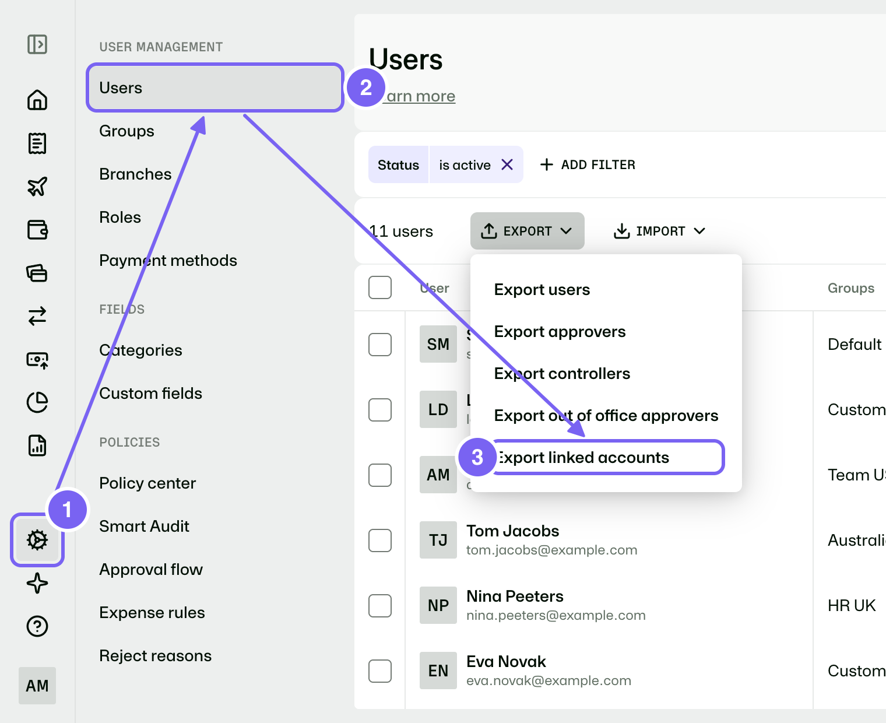Open the AM profile avatar in sidebar
This screenshot has height=723, width=886.
pos(37,686)
